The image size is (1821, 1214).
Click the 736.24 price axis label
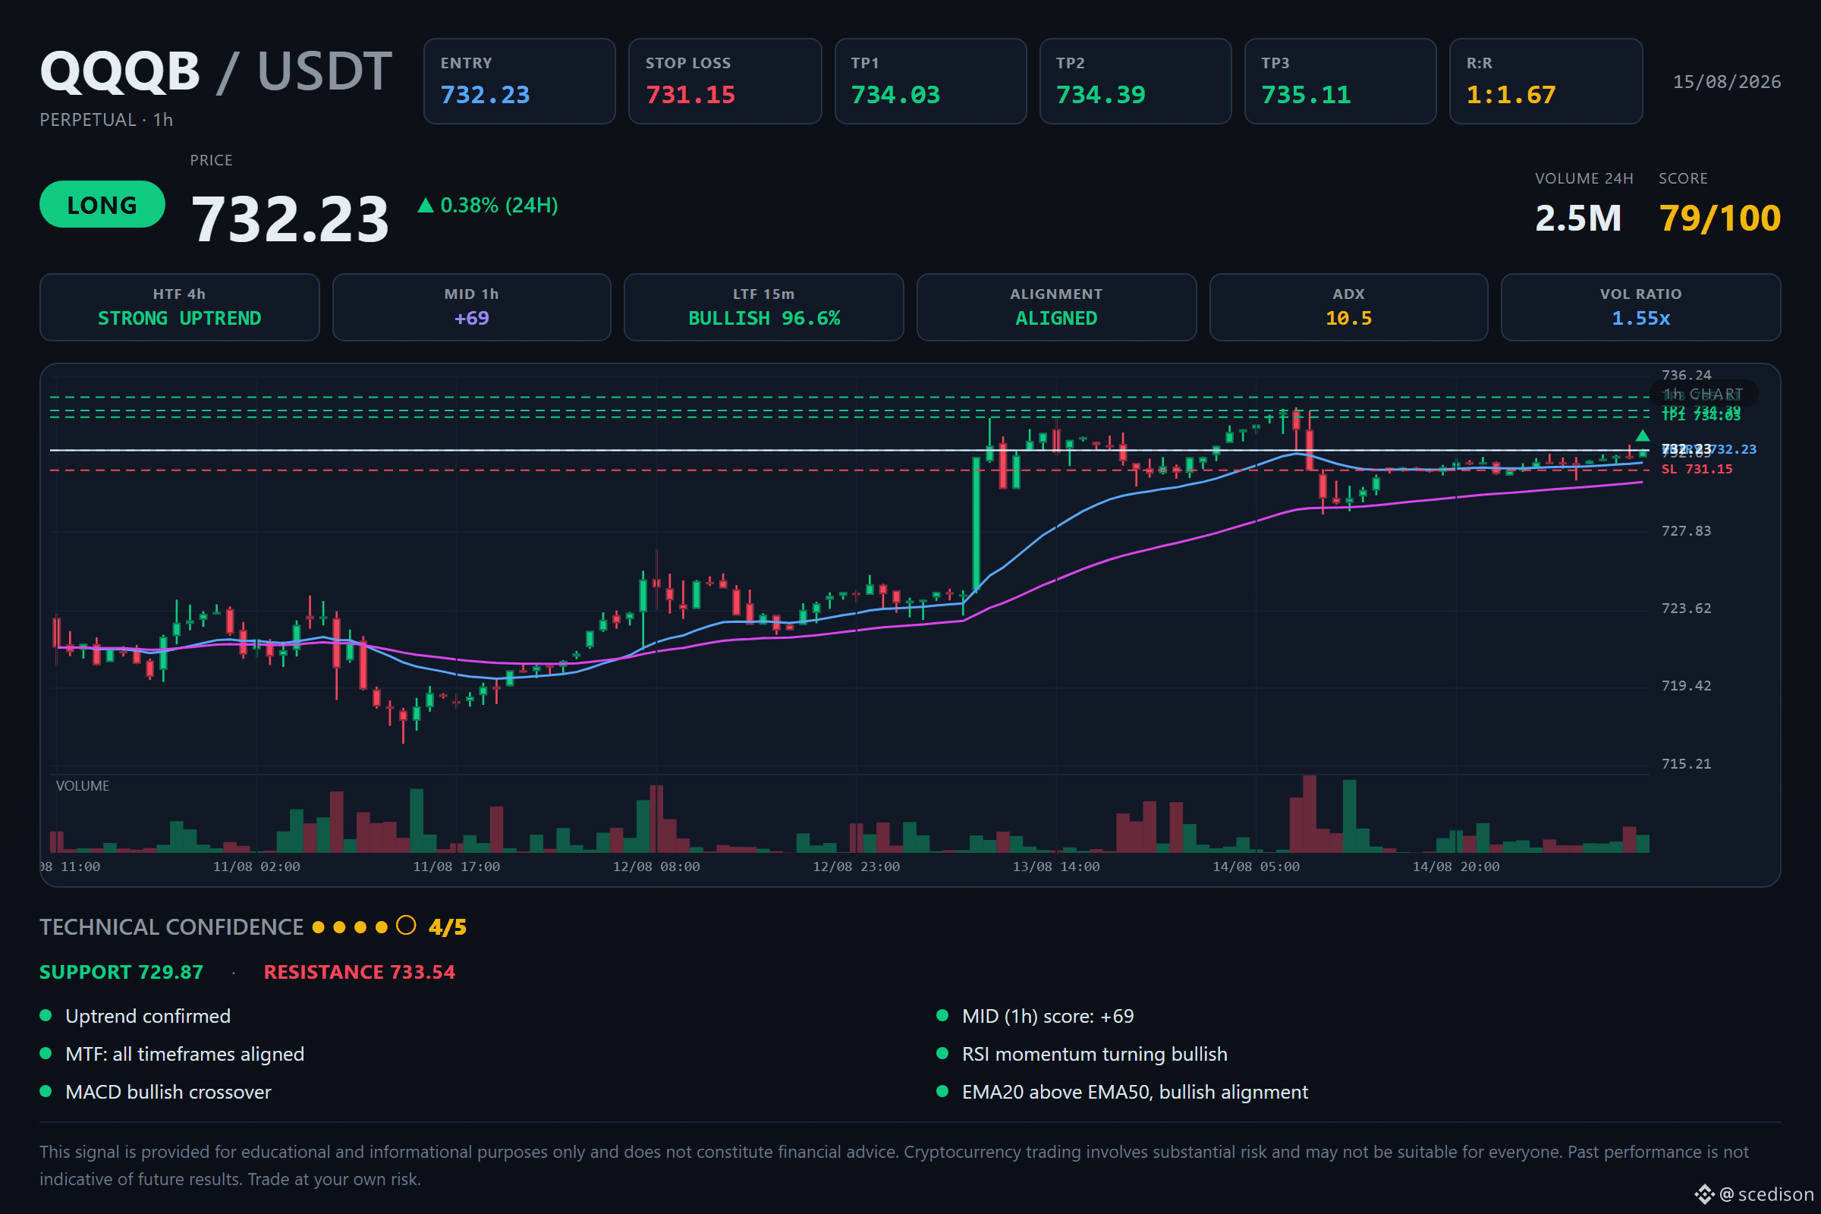click(1686, 376)
